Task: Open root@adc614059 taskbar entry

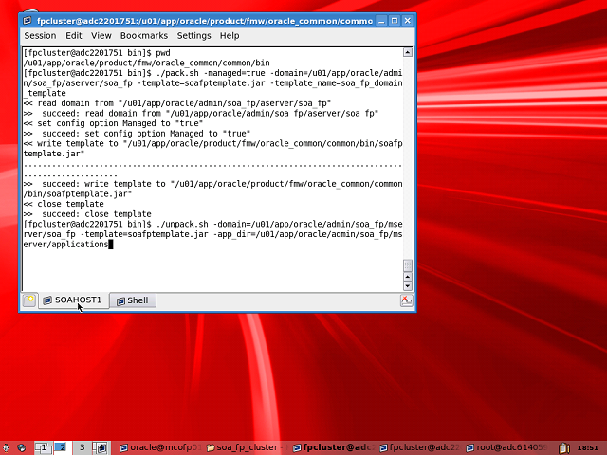Action: (x=507, y=447)
